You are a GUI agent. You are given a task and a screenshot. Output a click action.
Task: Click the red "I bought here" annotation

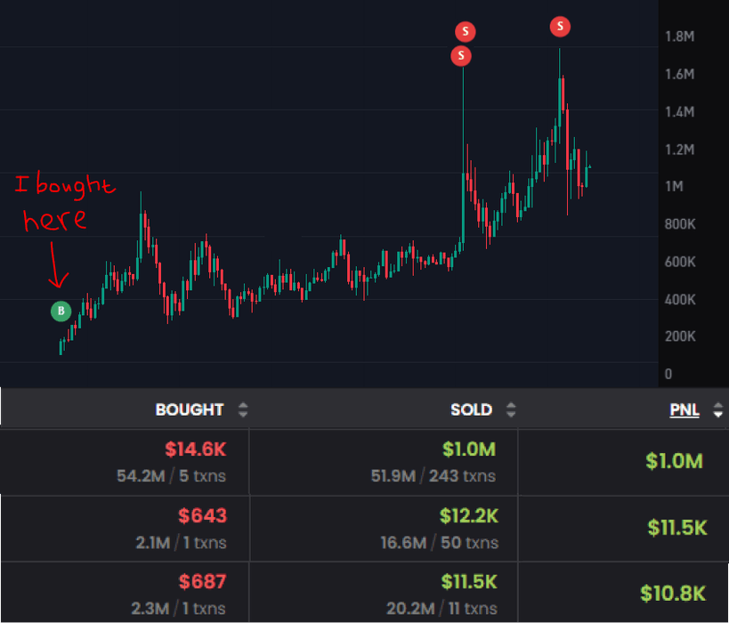[65, 203]
